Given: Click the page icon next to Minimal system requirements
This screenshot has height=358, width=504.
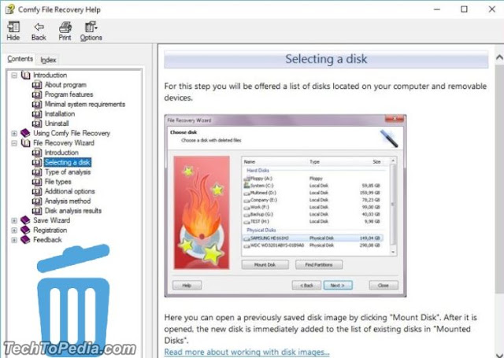Looking at the screenshot, I should coord(37,104).
